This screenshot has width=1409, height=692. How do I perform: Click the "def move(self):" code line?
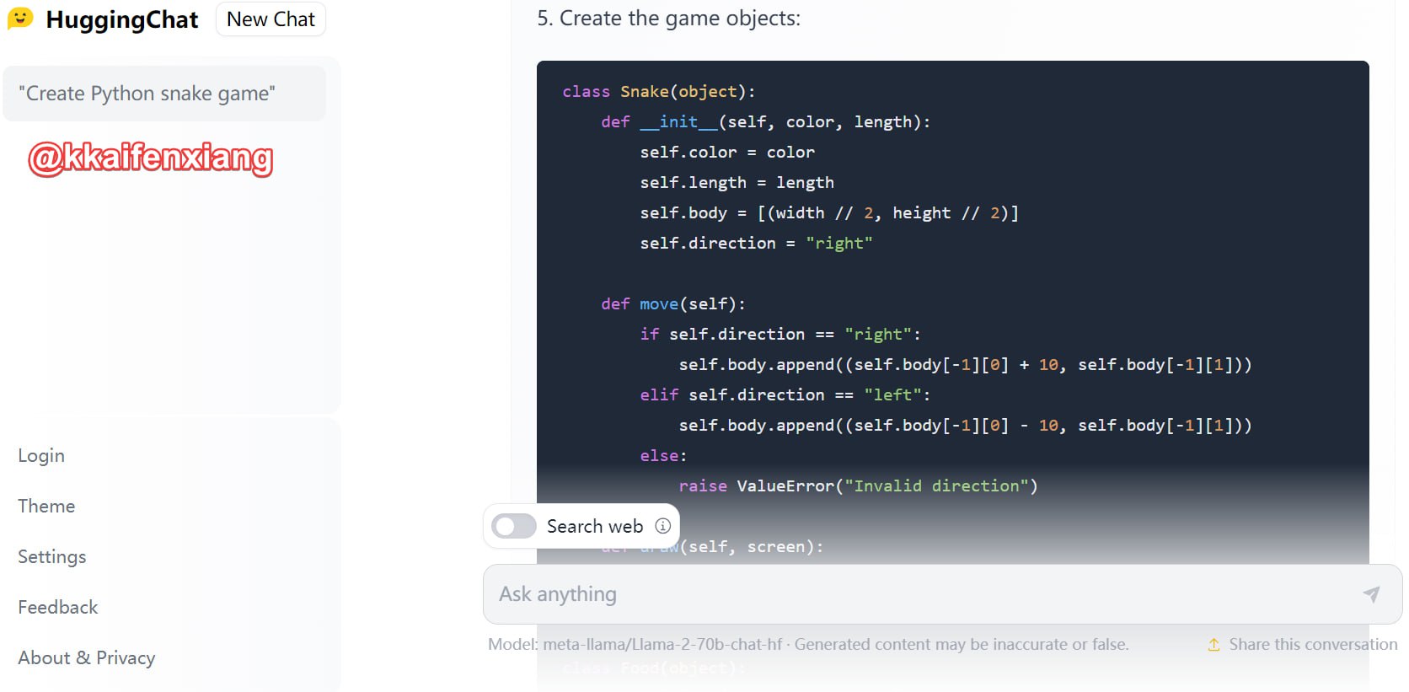pyautogui.click(x=673, y=303)
